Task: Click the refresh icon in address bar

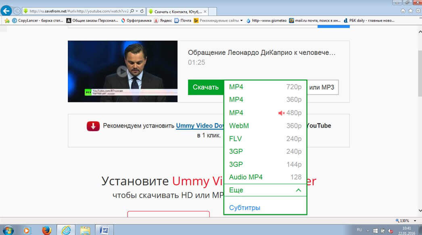Action: tap(142, 11)
